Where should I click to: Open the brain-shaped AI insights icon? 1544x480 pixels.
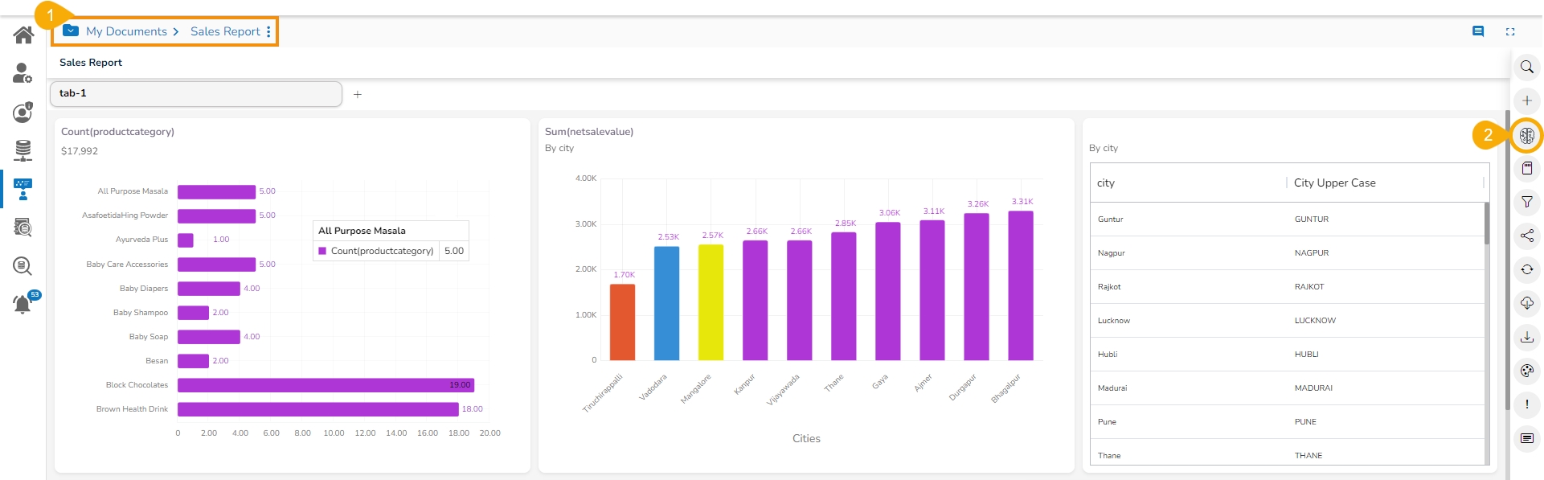point(1526,135)
